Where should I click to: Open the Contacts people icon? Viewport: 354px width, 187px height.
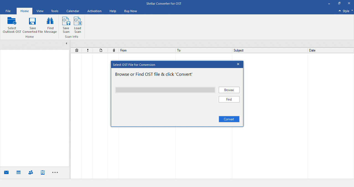pos(31,172)
